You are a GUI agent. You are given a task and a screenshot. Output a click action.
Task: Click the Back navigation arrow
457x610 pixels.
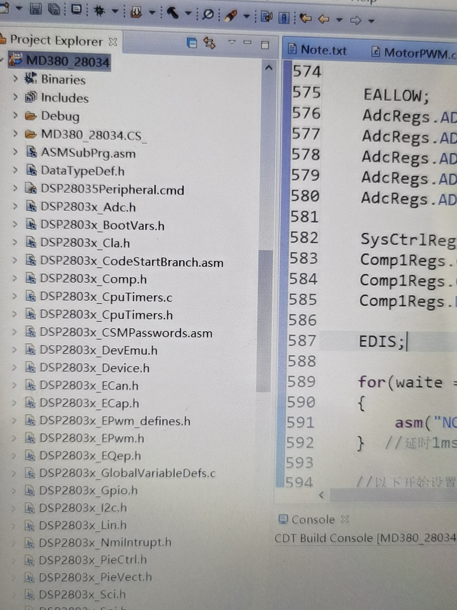[324, 19]
